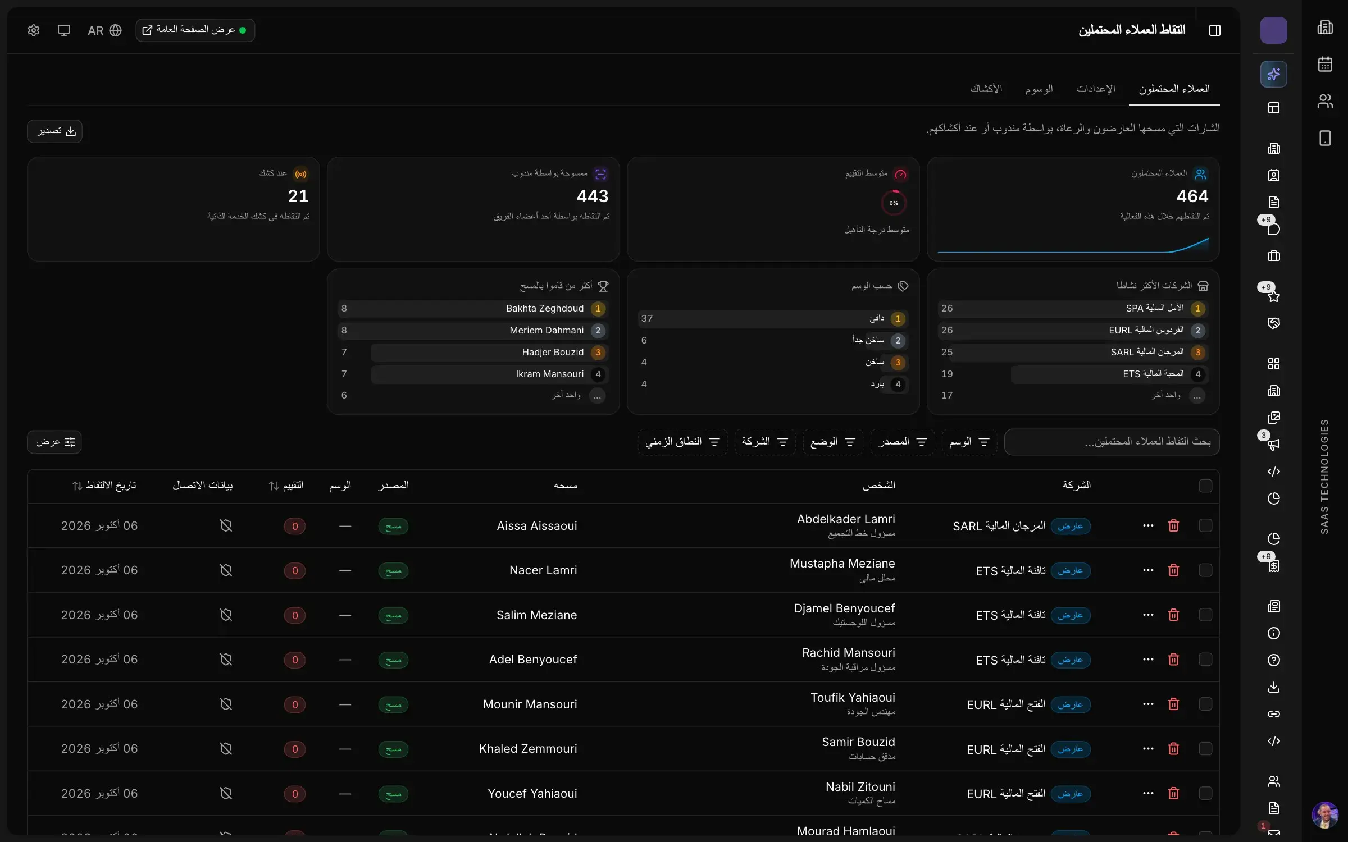The height and width of the screenshot is (842, 1348).
Task: Click the monitor display icon in top bar
Action: 64,30
